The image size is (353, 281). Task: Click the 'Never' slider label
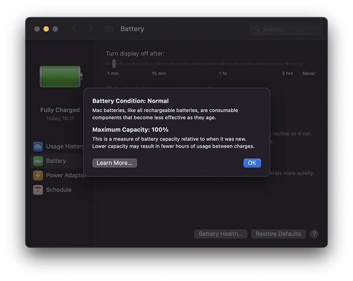point(309,73)
